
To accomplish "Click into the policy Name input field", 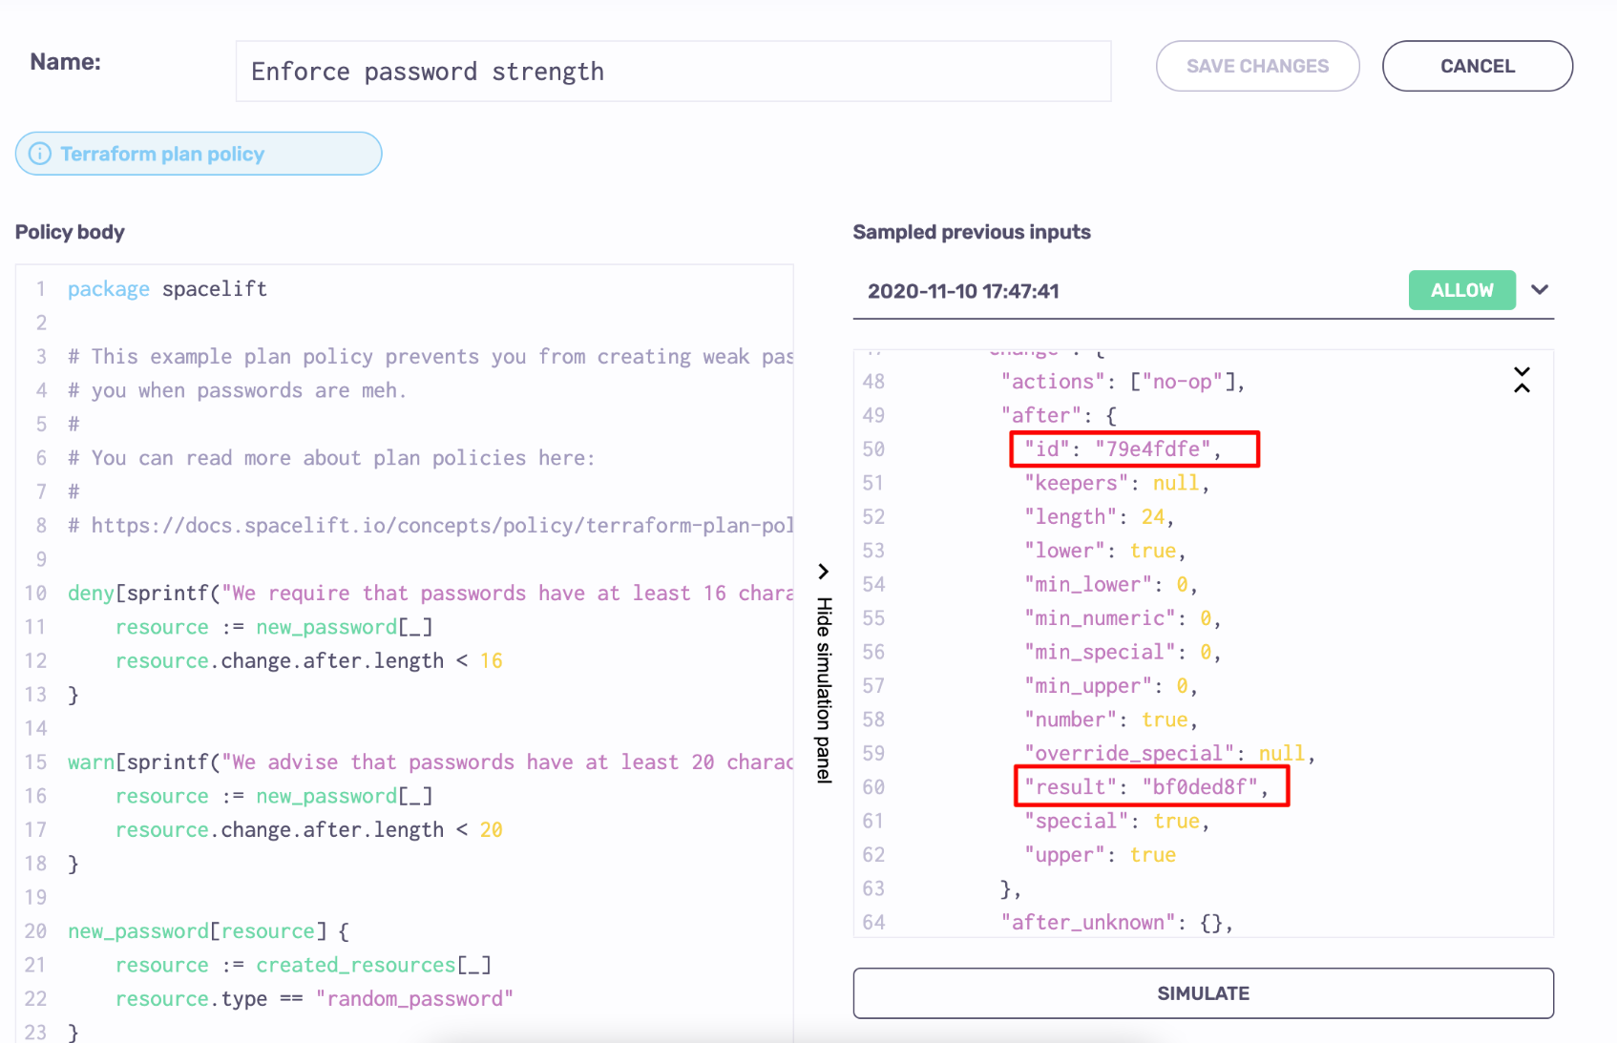I will (x=672, y=72).
